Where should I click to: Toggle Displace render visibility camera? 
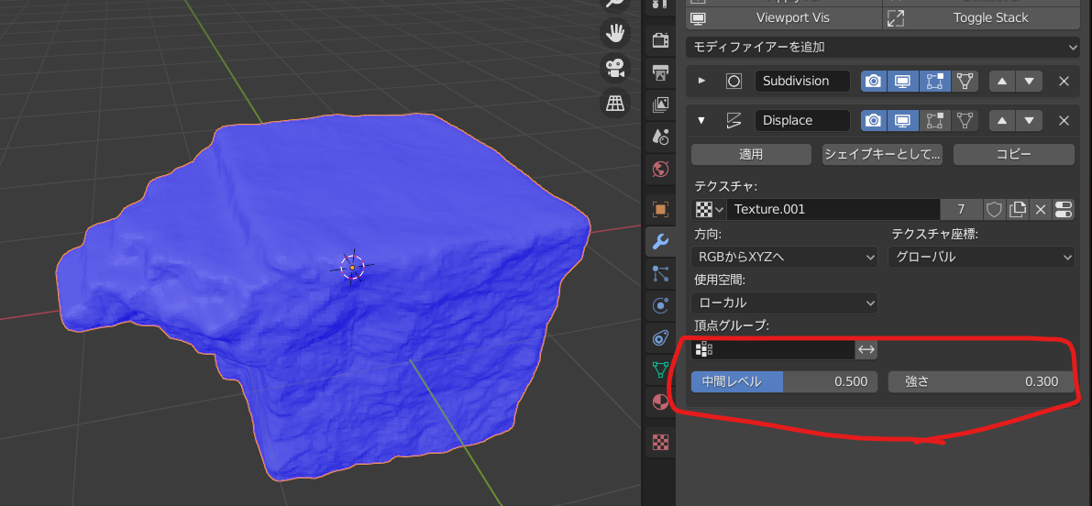click(x=873, y=120)
